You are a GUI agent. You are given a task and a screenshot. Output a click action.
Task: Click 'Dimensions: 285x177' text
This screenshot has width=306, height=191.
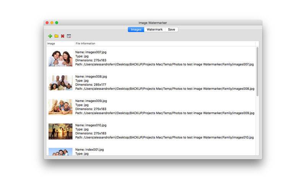pyautogui.click(x=91, y=84)
